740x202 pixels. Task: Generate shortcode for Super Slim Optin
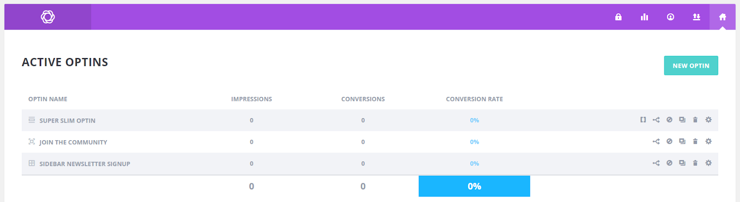pos(643,120)
